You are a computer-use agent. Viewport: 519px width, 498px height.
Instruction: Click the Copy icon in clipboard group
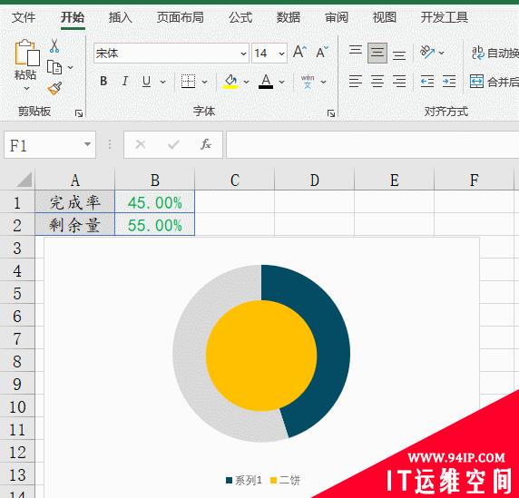54,67
